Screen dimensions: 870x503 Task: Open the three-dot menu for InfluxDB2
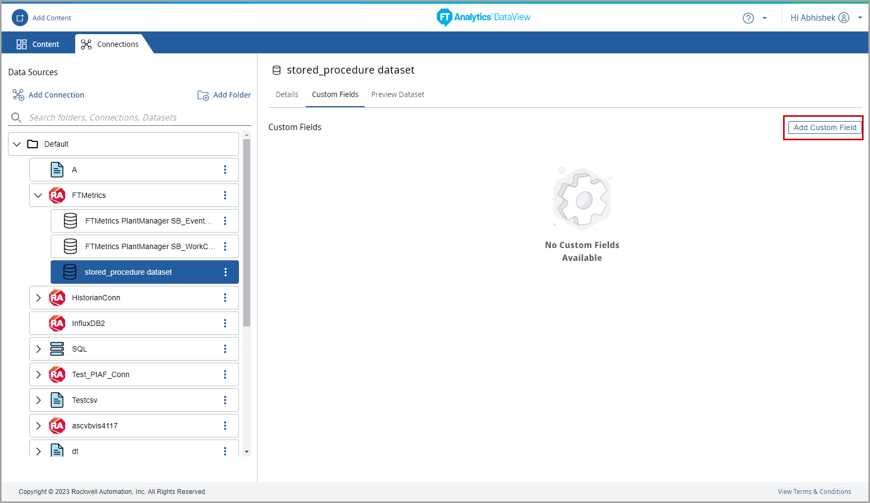click(225, 323)
